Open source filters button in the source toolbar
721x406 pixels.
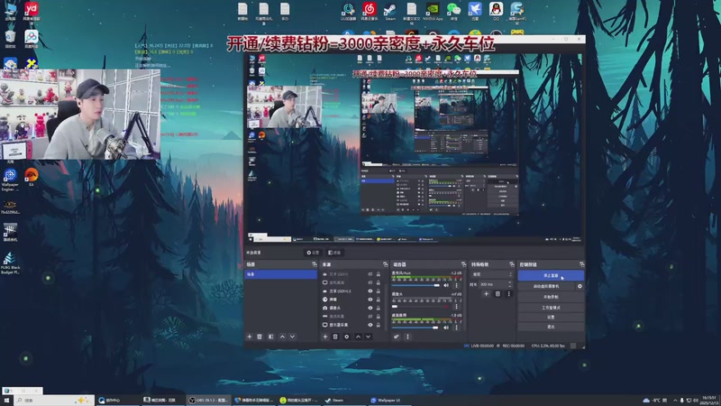[x=334, y=253]
